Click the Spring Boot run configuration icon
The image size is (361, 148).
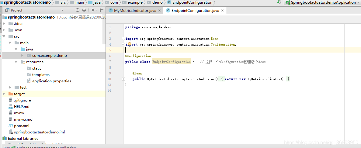[288, 2]
